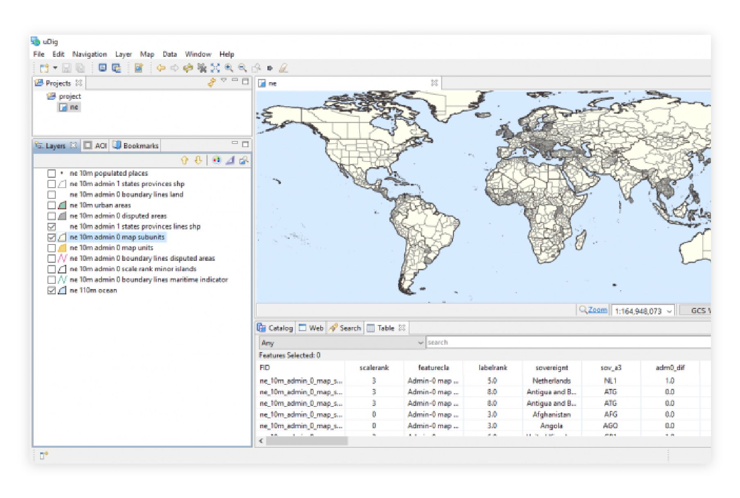Enable the ne 10m urban areas layer
740x498 pixels.
pos(52,205)
